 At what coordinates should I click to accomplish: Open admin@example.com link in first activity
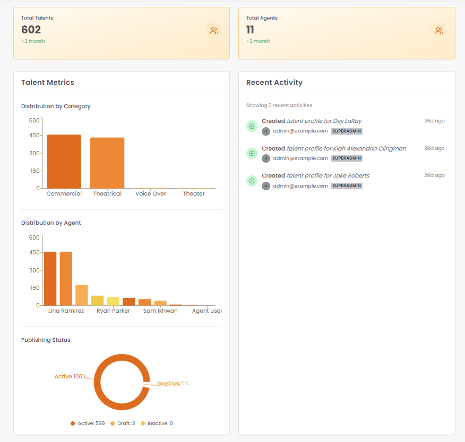click(300, 131)
